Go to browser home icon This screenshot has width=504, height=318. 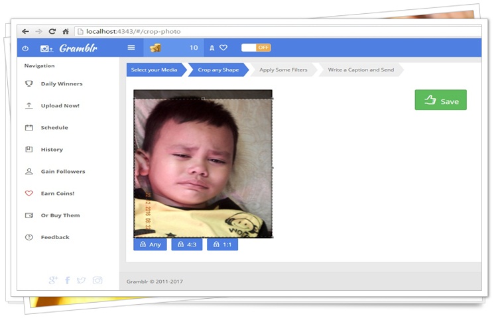click(x=66, y=32)
